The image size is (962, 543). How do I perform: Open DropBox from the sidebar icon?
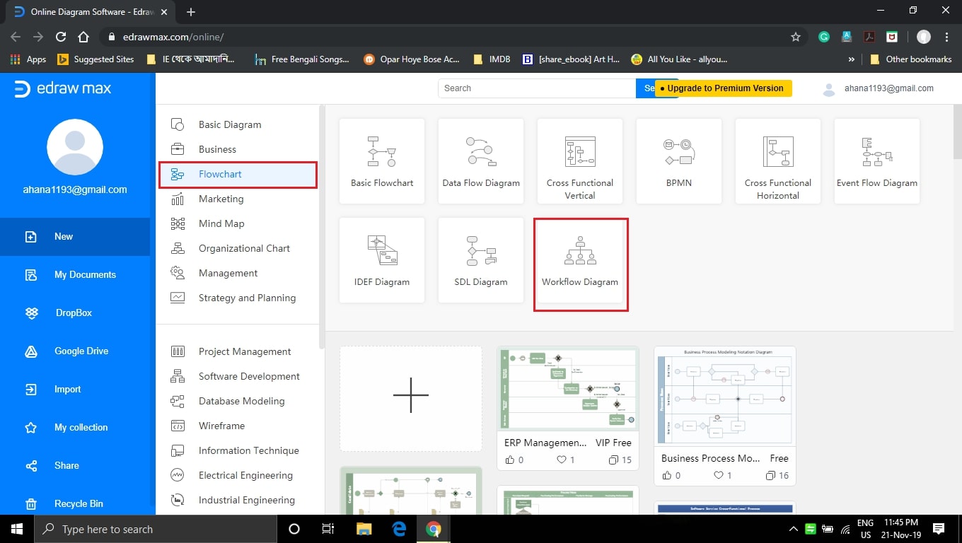point(32,313)
